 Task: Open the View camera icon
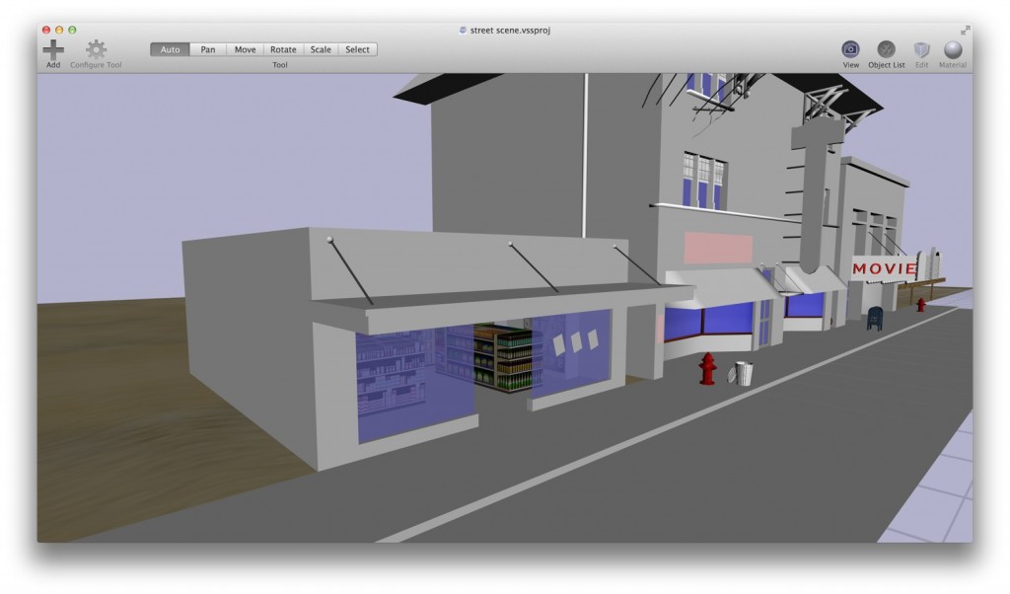(850, 49)
